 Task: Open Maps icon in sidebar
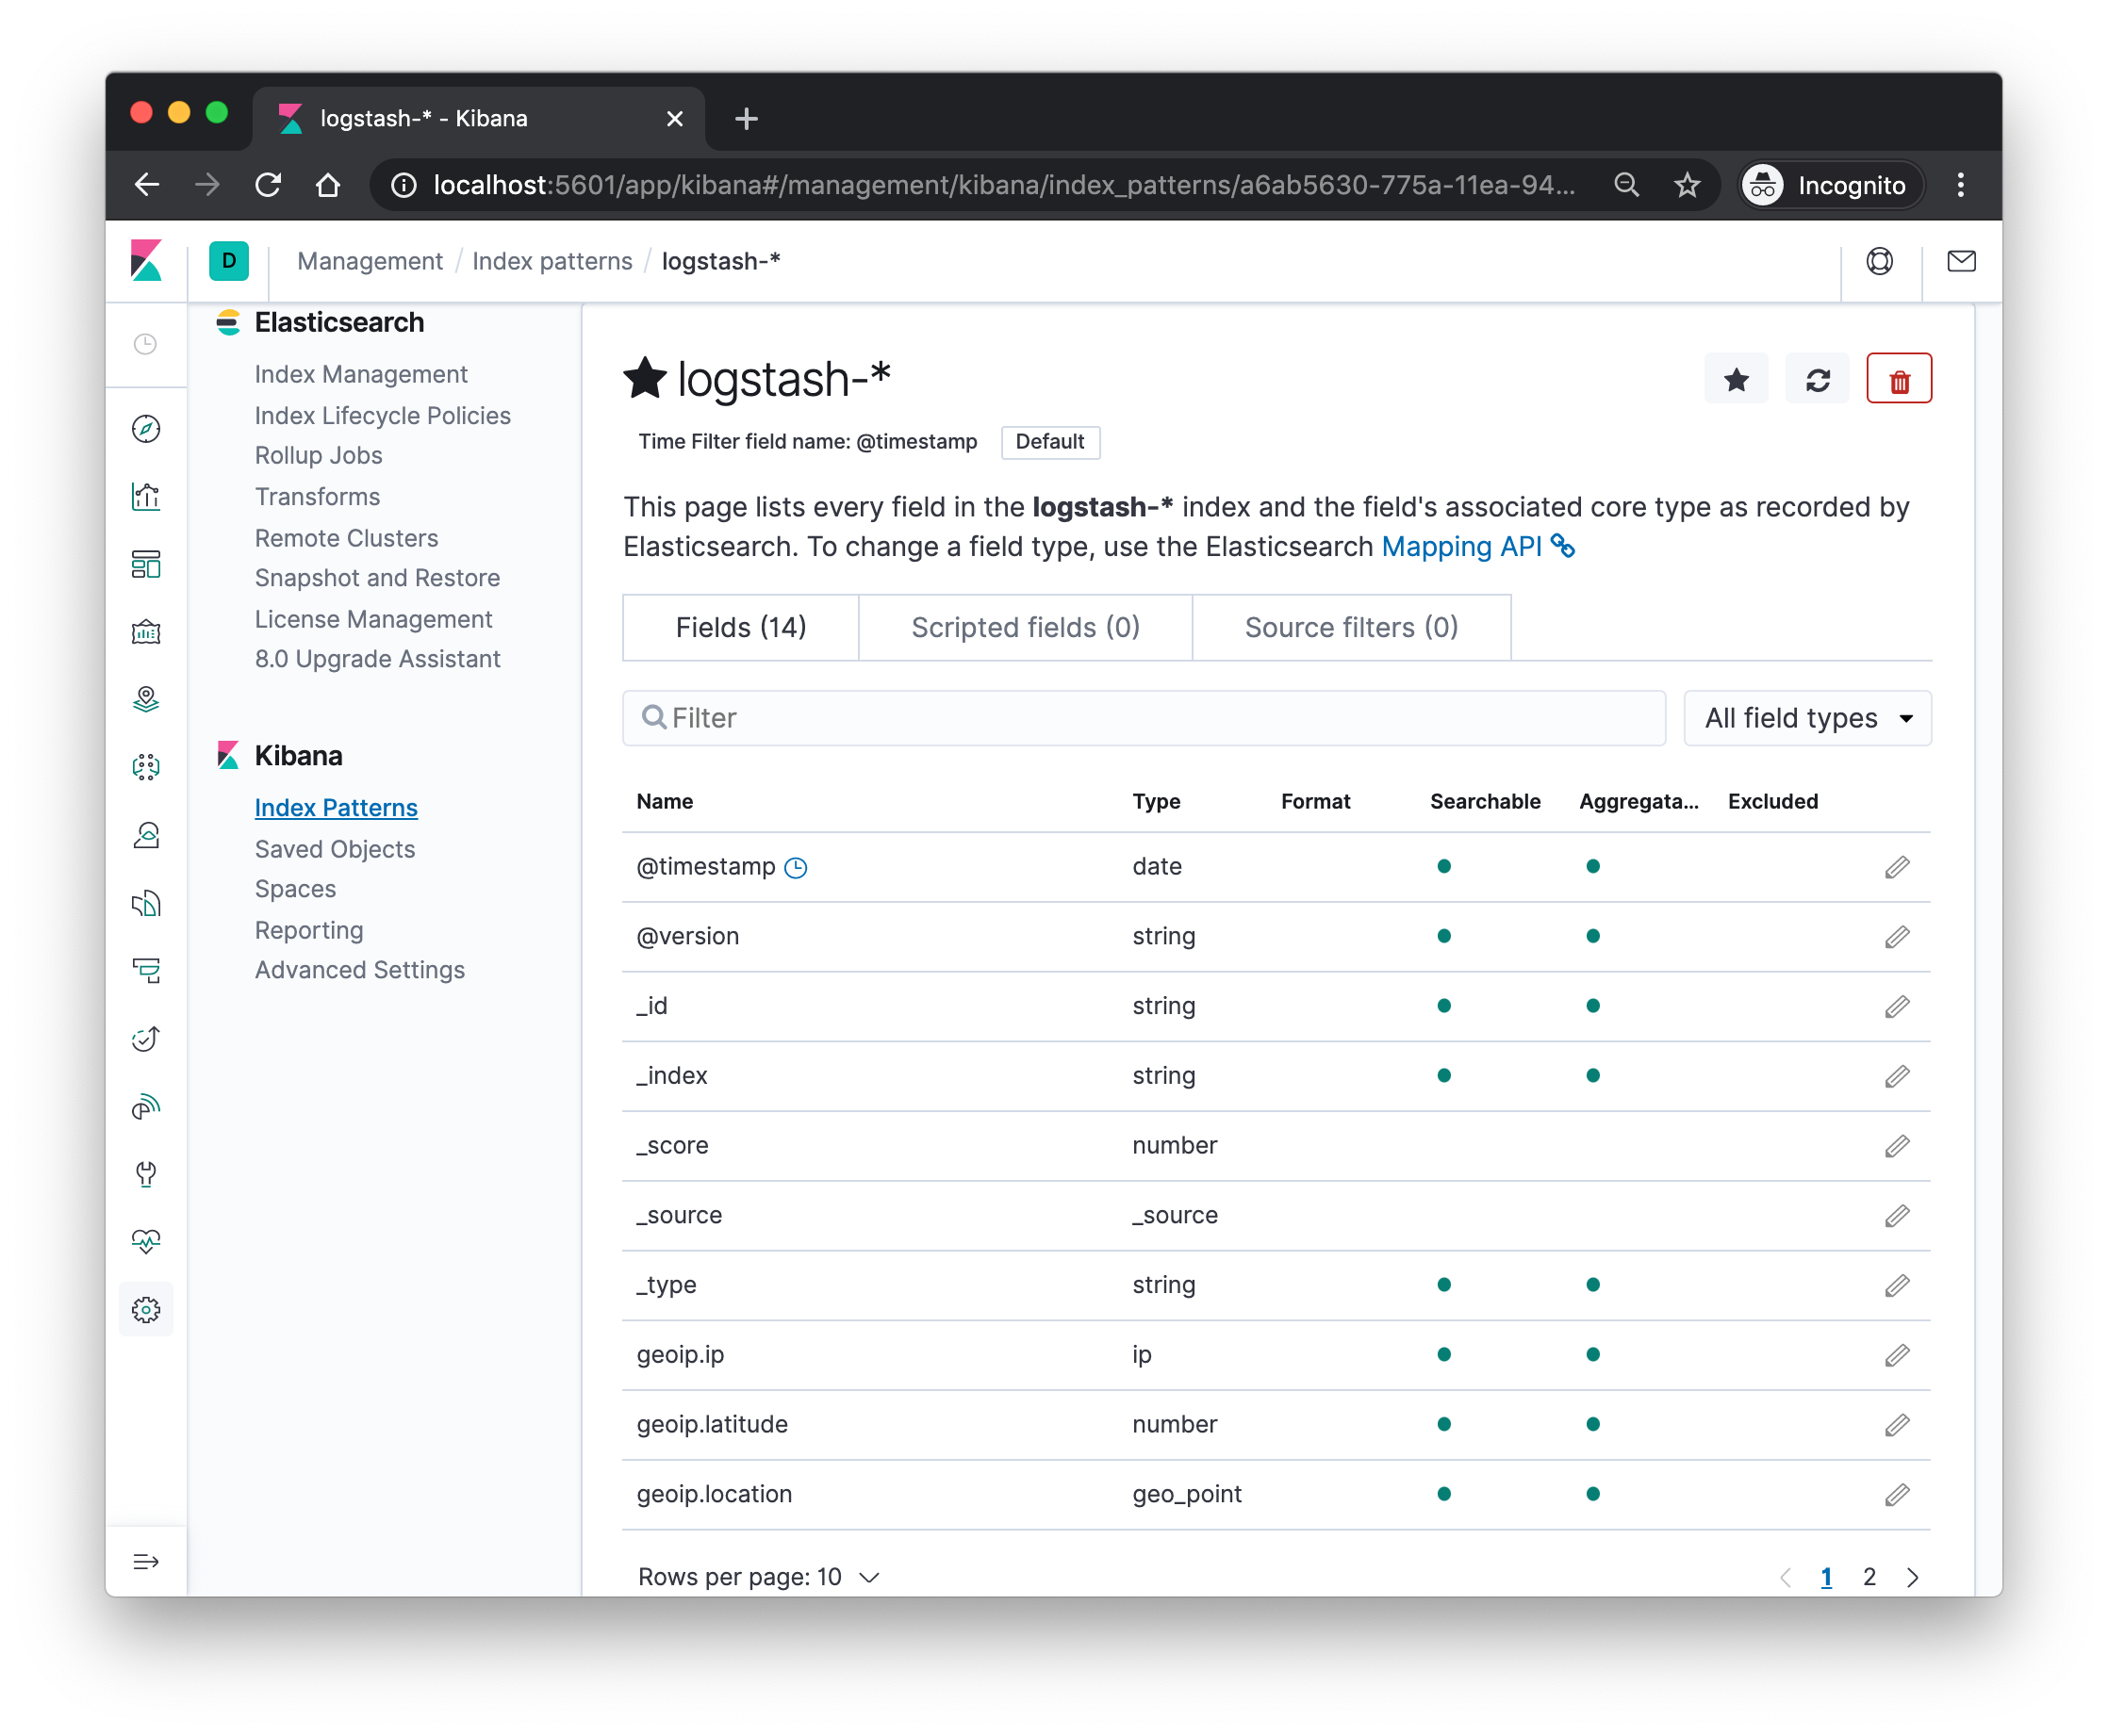(146, 700)
